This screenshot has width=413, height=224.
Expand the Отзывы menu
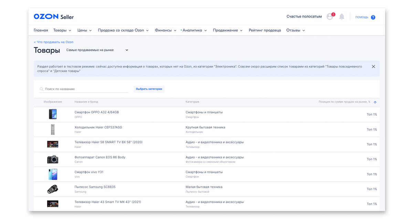(x=296, y=30)
